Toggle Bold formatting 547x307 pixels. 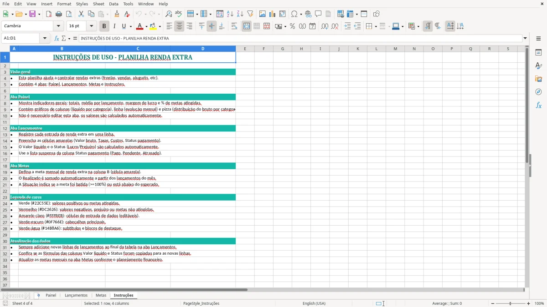tap(104, 26)
